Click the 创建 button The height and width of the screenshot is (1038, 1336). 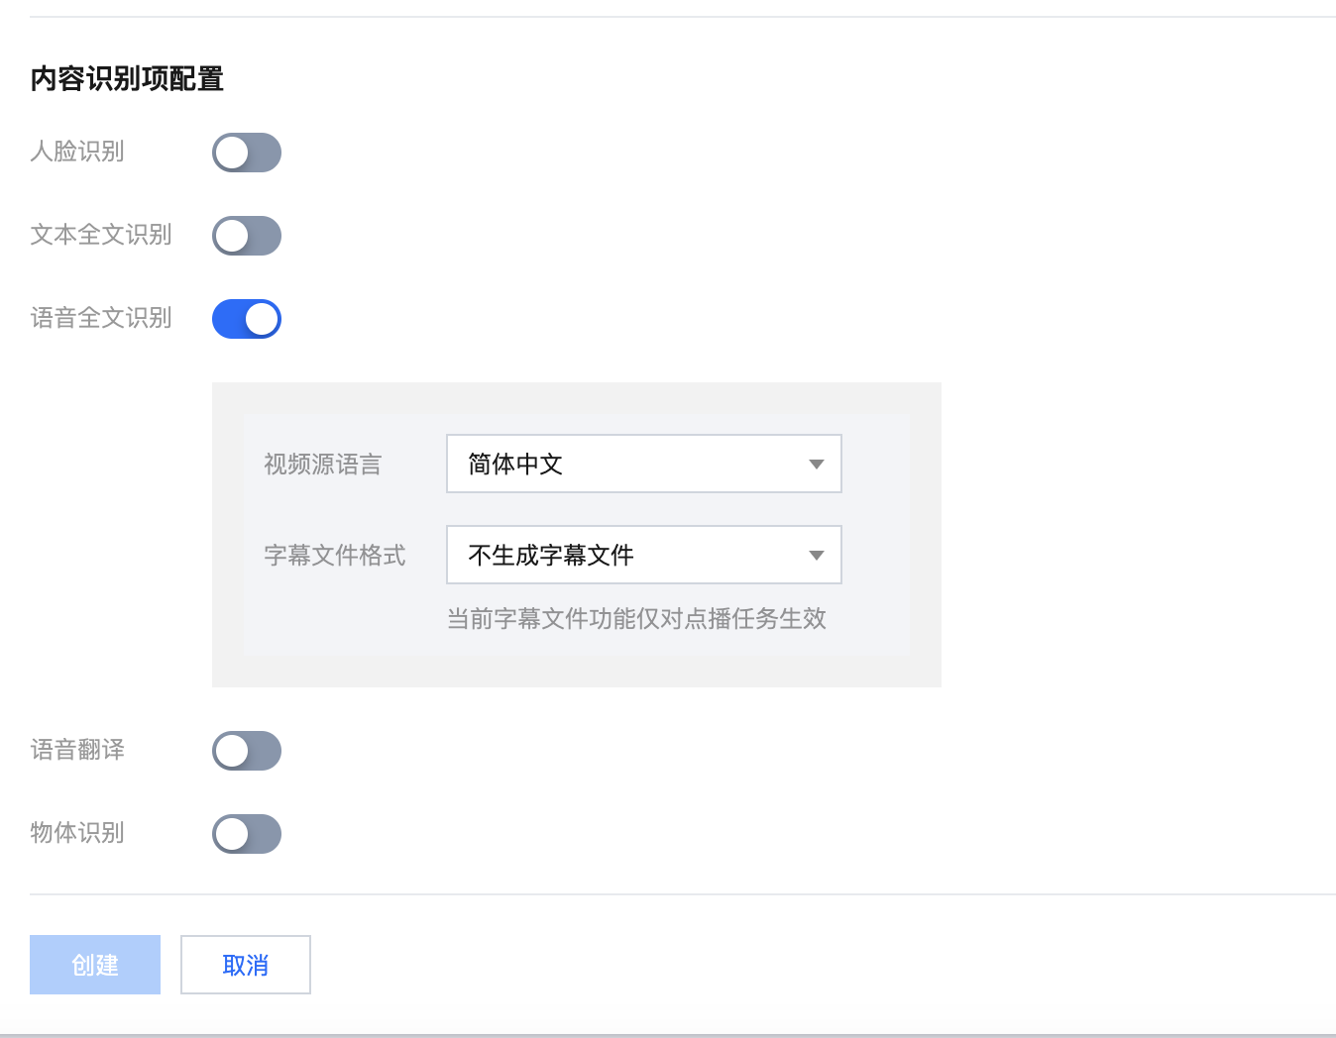[95, 965]
